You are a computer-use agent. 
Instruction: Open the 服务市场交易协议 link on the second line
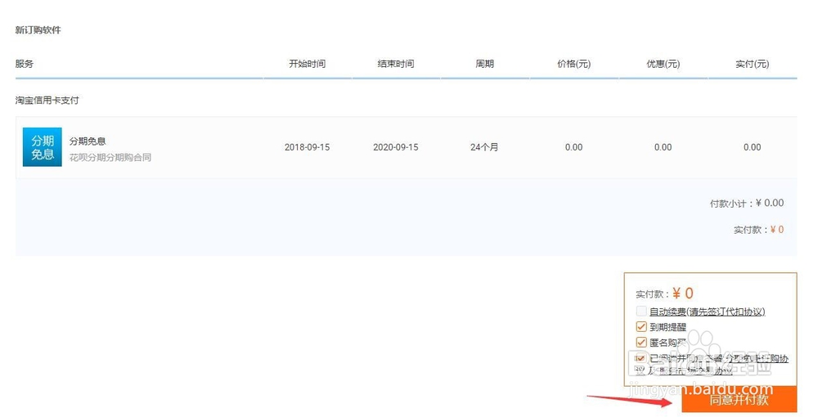[x=696, y=370]
